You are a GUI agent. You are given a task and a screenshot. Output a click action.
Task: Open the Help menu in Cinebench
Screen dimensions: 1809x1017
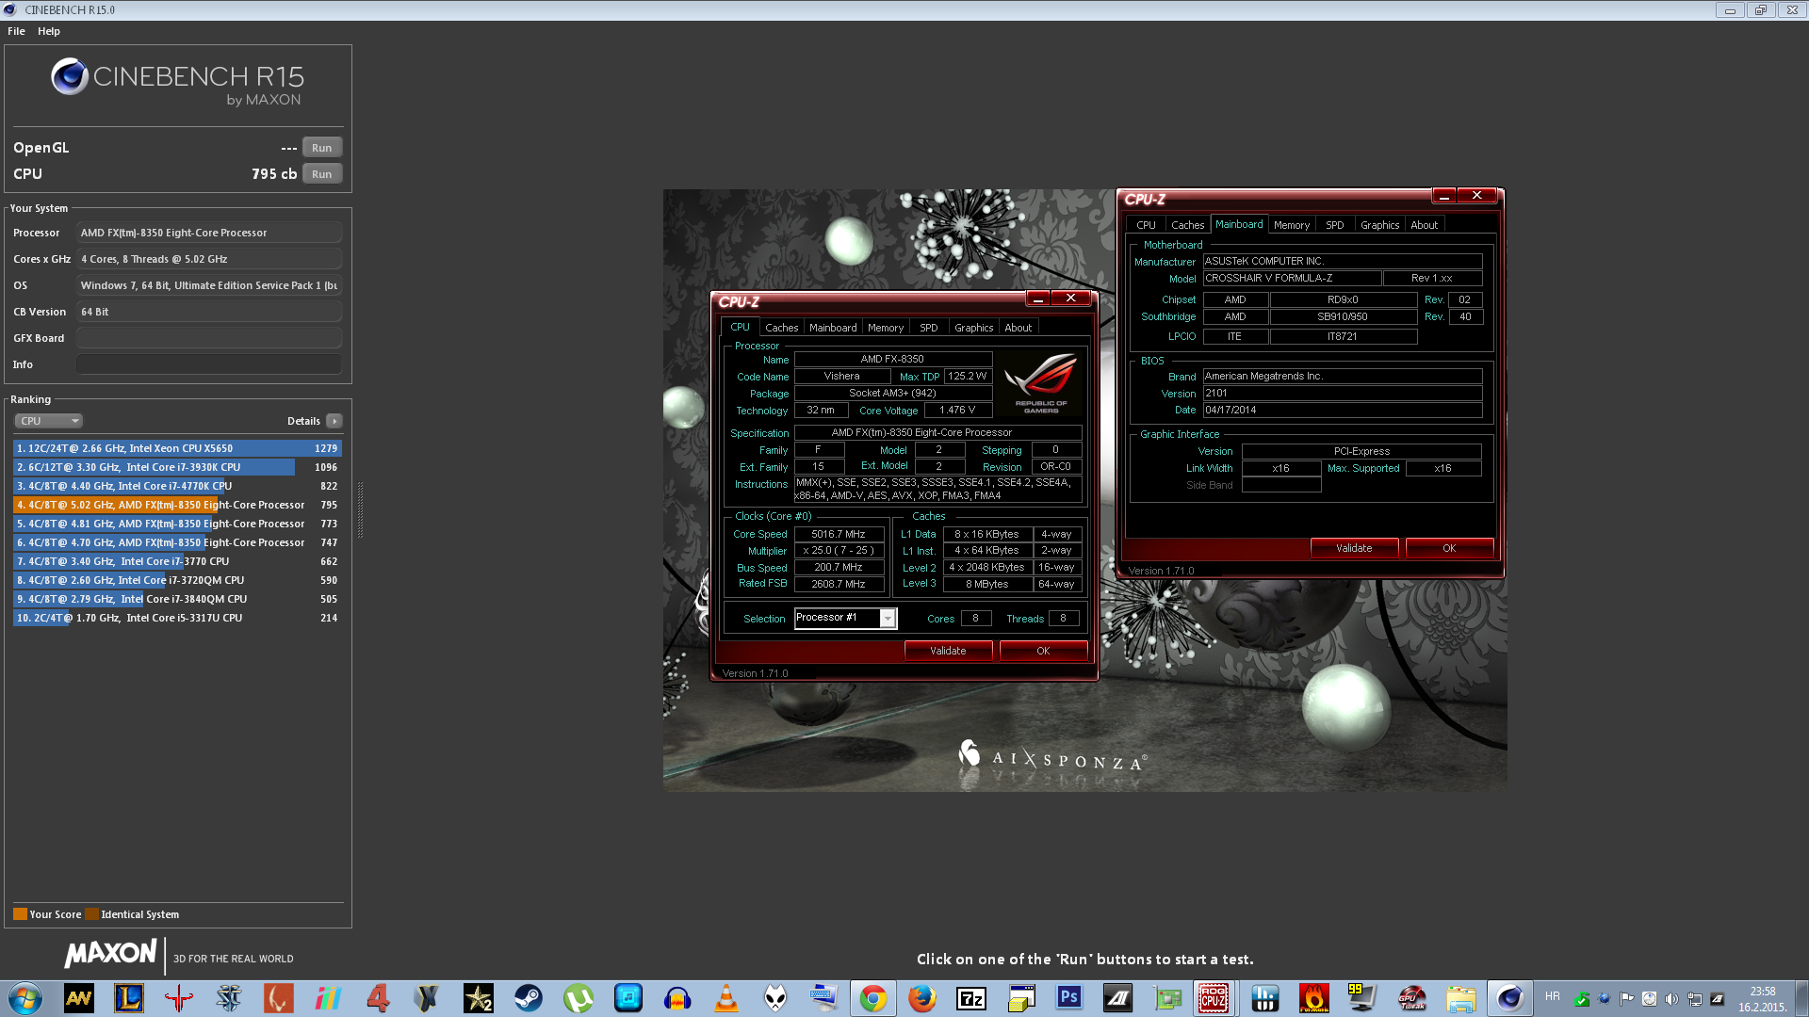click(49, 31)
